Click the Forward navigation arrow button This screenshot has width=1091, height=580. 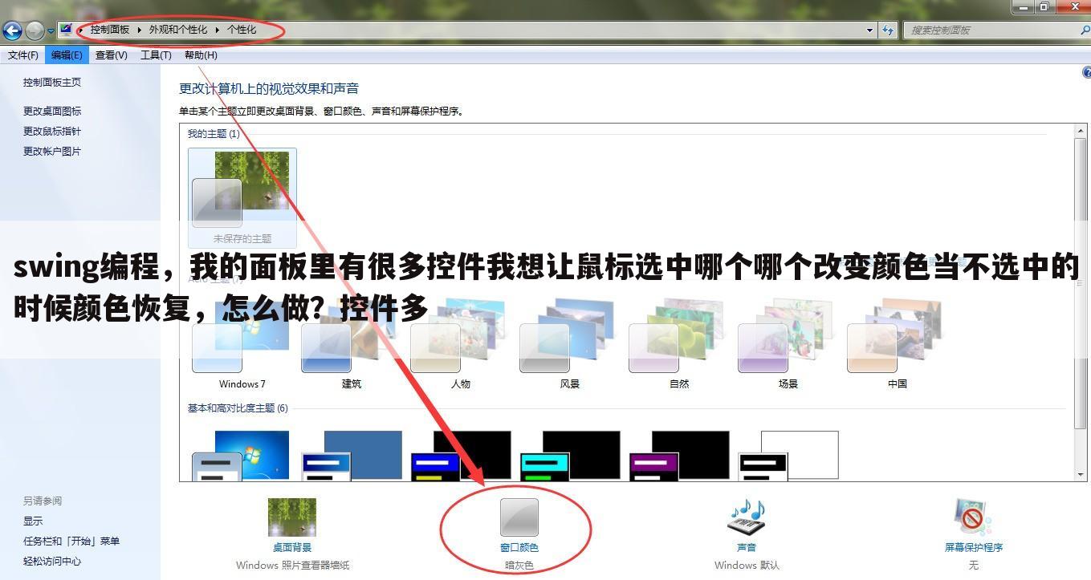pos(35,30)
